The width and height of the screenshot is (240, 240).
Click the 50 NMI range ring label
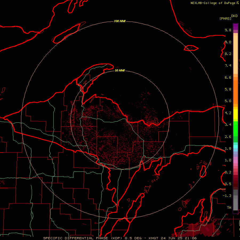(120, 70)
